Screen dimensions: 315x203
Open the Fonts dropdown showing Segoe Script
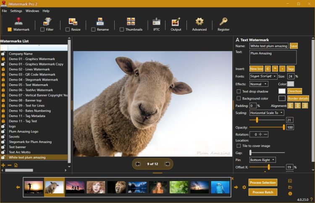click(x=263, y=76)
